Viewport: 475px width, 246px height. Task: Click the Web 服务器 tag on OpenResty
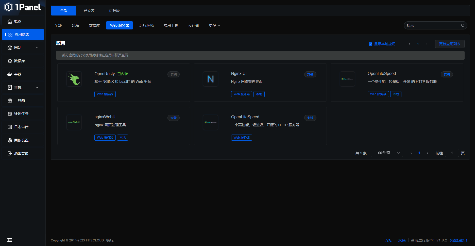(105, 94)
